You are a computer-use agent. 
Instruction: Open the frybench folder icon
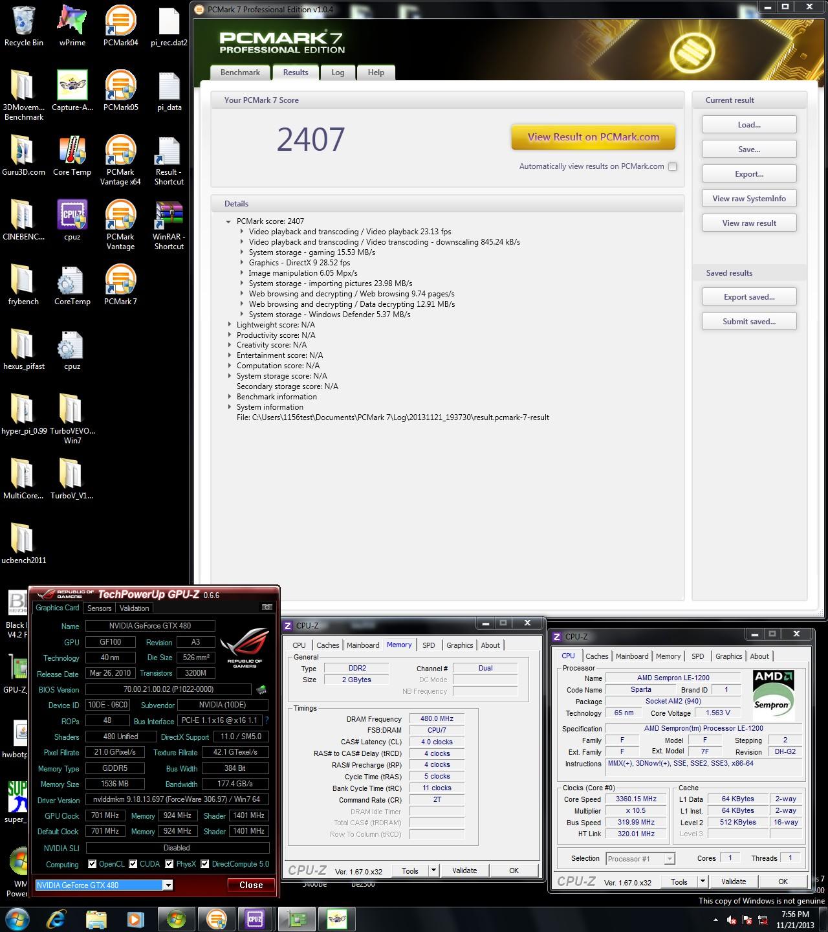point(24,285)
